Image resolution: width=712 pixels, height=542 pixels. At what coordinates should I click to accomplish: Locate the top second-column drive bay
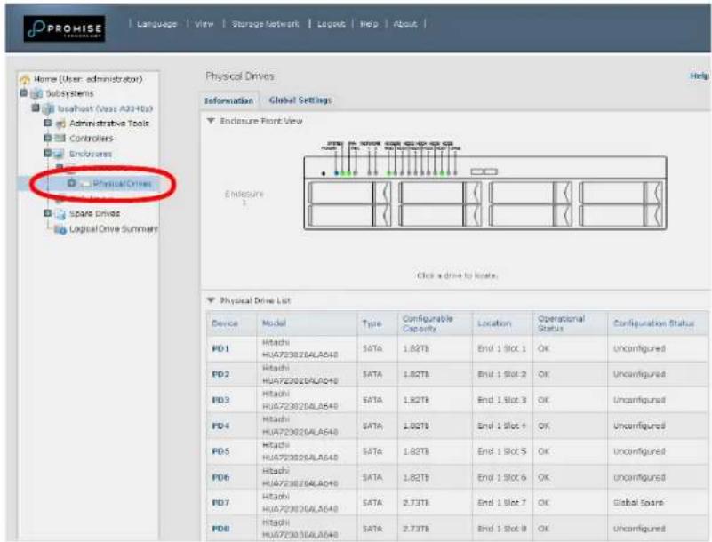pyautogui.click(x=440, y=193)
